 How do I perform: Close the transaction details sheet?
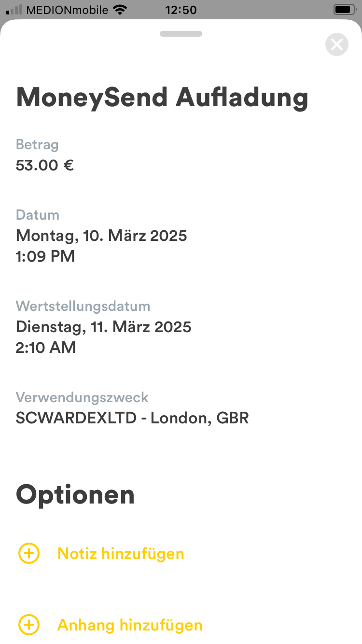[x=336, y=45]
